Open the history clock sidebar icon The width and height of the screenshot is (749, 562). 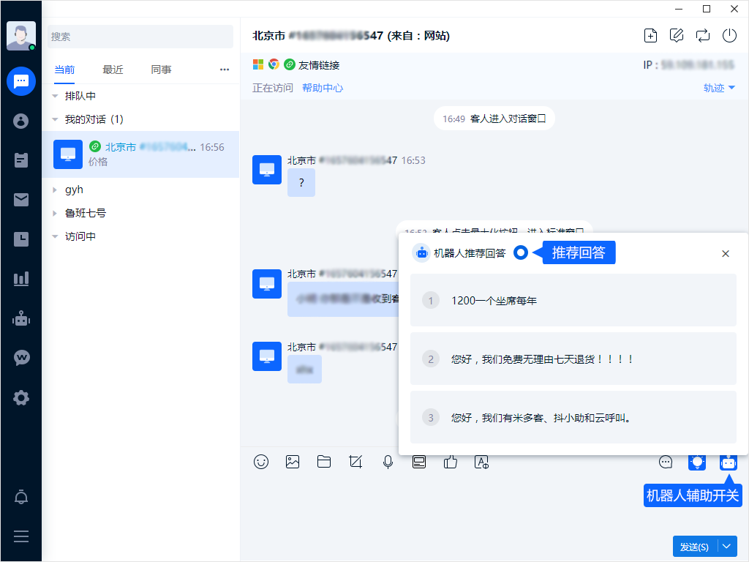21,239
